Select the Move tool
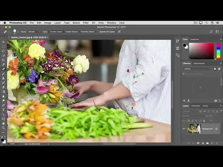The width and height of the screenshot is (223, 167). click(3, 42)
